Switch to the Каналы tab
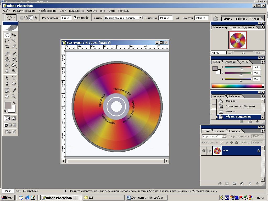 coord(220,131)
